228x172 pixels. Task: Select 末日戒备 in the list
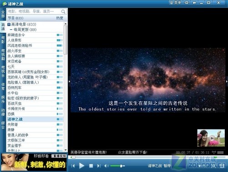[x=35, y=61]
